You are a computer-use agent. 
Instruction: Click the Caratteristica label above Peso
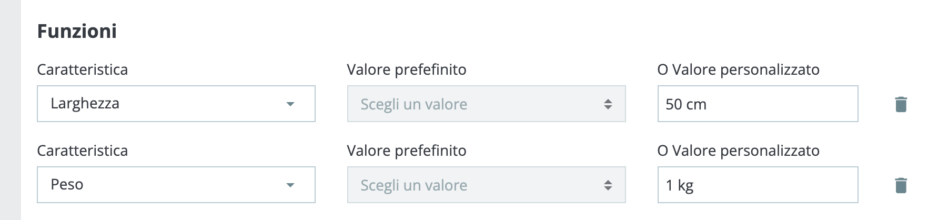point(83,151)
